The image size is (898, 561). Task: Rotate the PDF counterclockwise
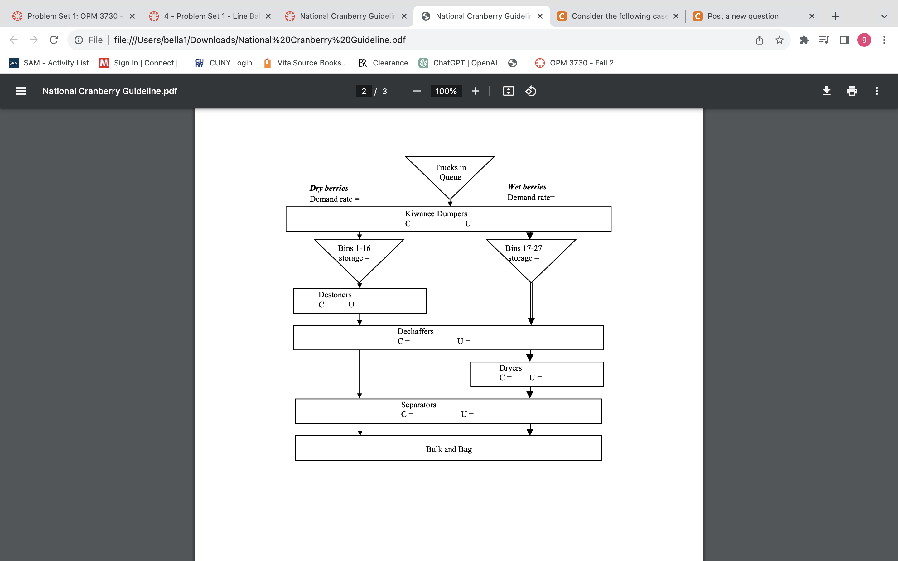click(531, 91)
